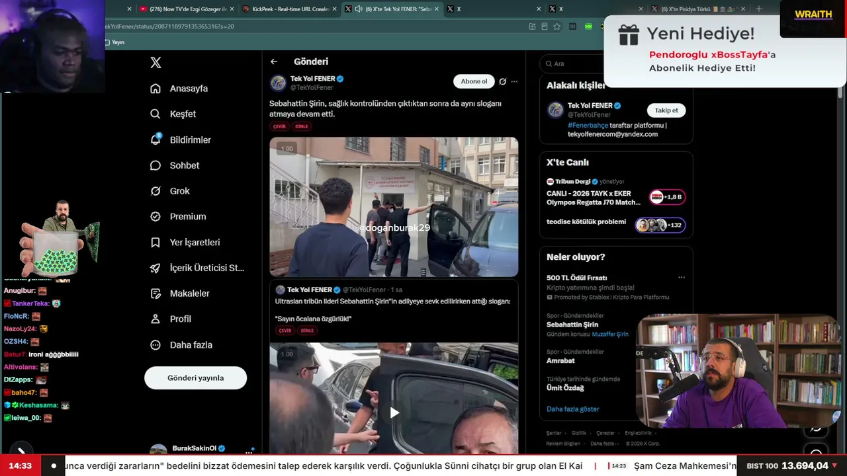Click Tek Yol FENER avatar on the post
This screenshot has width=847, height=476.
coord(278,83)
